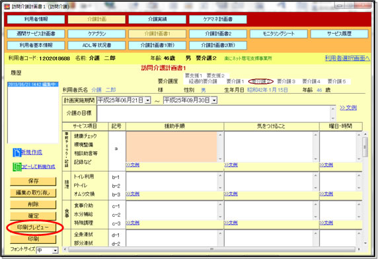
Task: Open 文例 under 排泄 row 援助手順
Action: click(133, 194)
